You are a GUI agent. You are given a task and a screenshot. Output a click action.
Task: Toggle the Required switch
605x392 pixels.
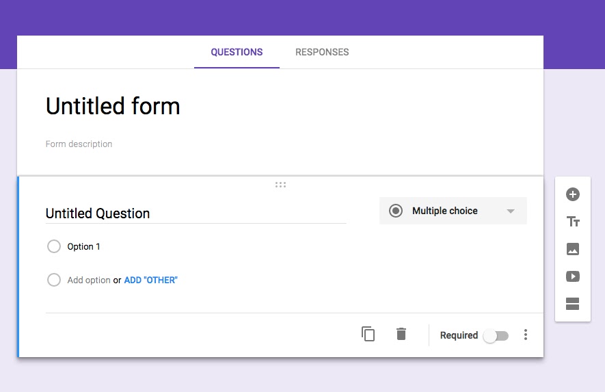click(x=496, y=336)
